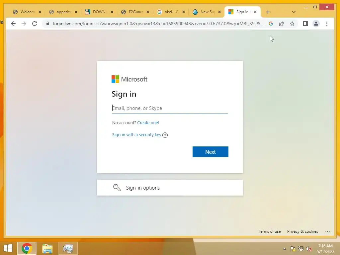Expand the tab search chevron

click(294, 12)
